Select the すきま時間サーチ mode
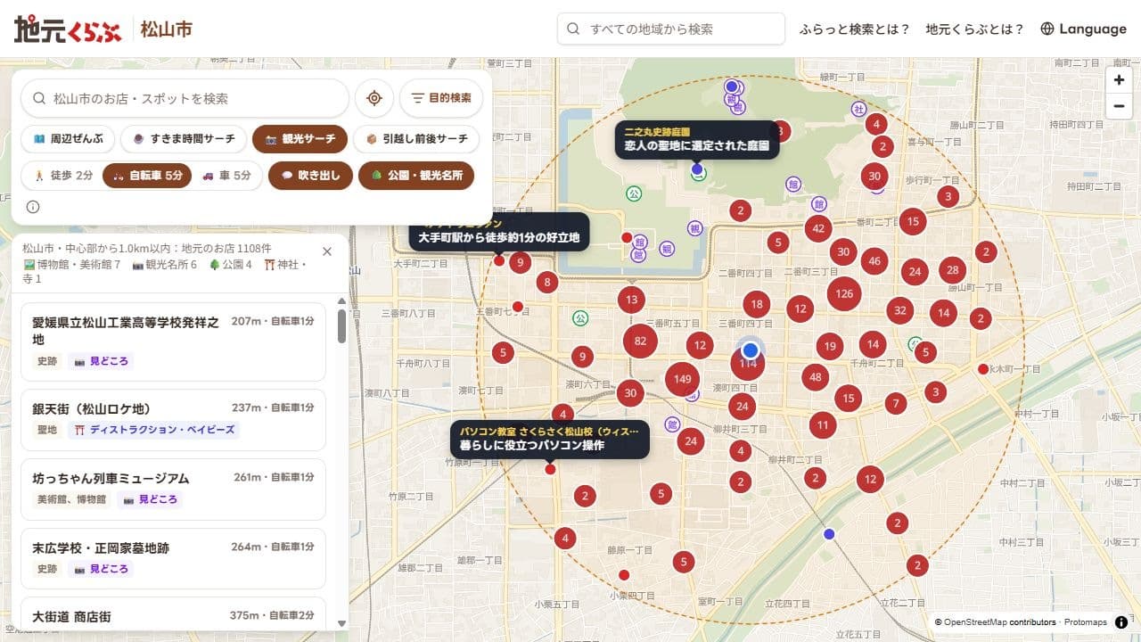 click(184, 139)
